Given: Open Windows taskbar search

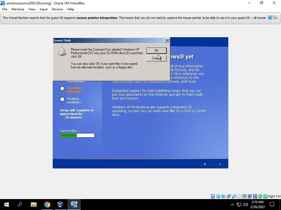Looking at the screenshot, I should tap(20, 205).
